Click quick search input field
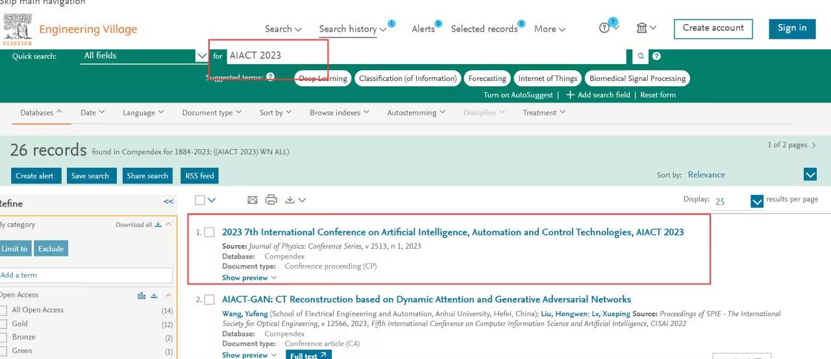 tap(426, 56)
